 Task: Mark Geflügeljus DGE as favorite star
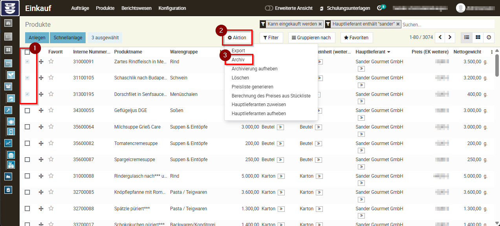pos(51,110)
